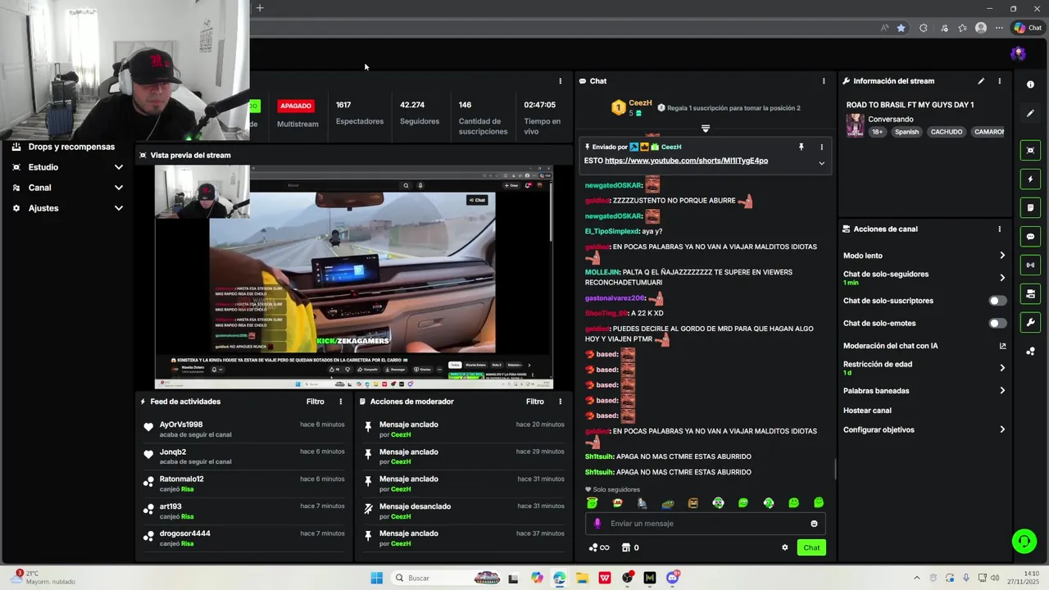Open Configurar objetivos chevron
Screen dimensions: 1049x590
coord(1002,429)
